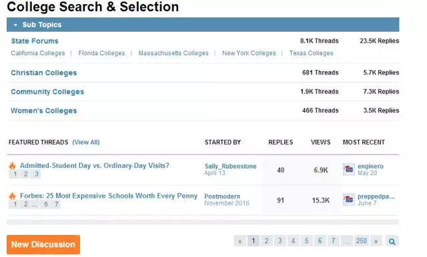Start a New Discussion
The image size is (427, 257).
tap(43, 244)
